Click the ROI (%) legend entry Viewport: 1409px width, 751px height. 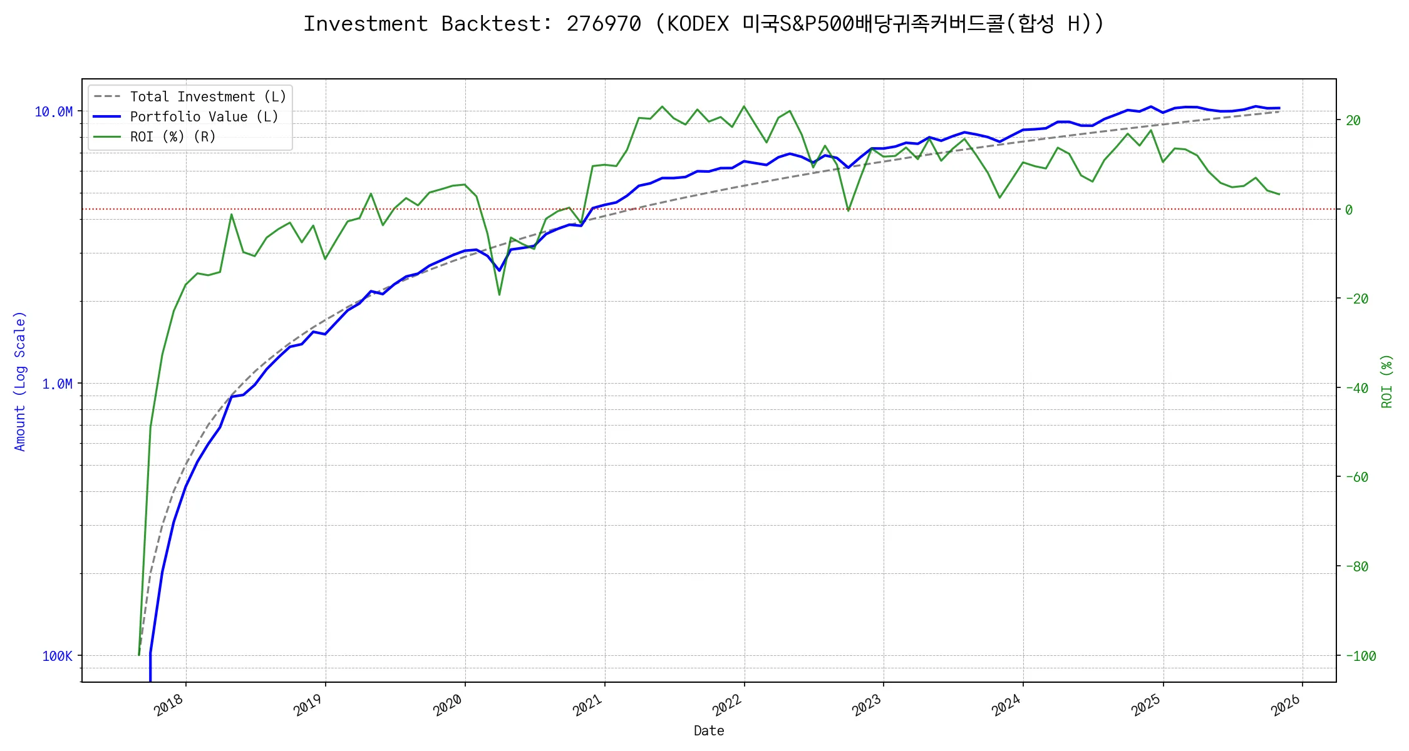[173, 137]
